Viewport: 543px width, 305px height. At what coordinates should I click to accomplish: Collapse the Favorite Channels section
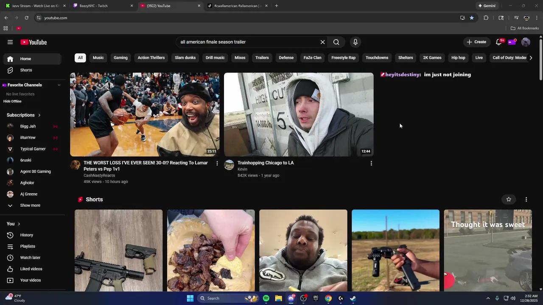tap(59, 85)
